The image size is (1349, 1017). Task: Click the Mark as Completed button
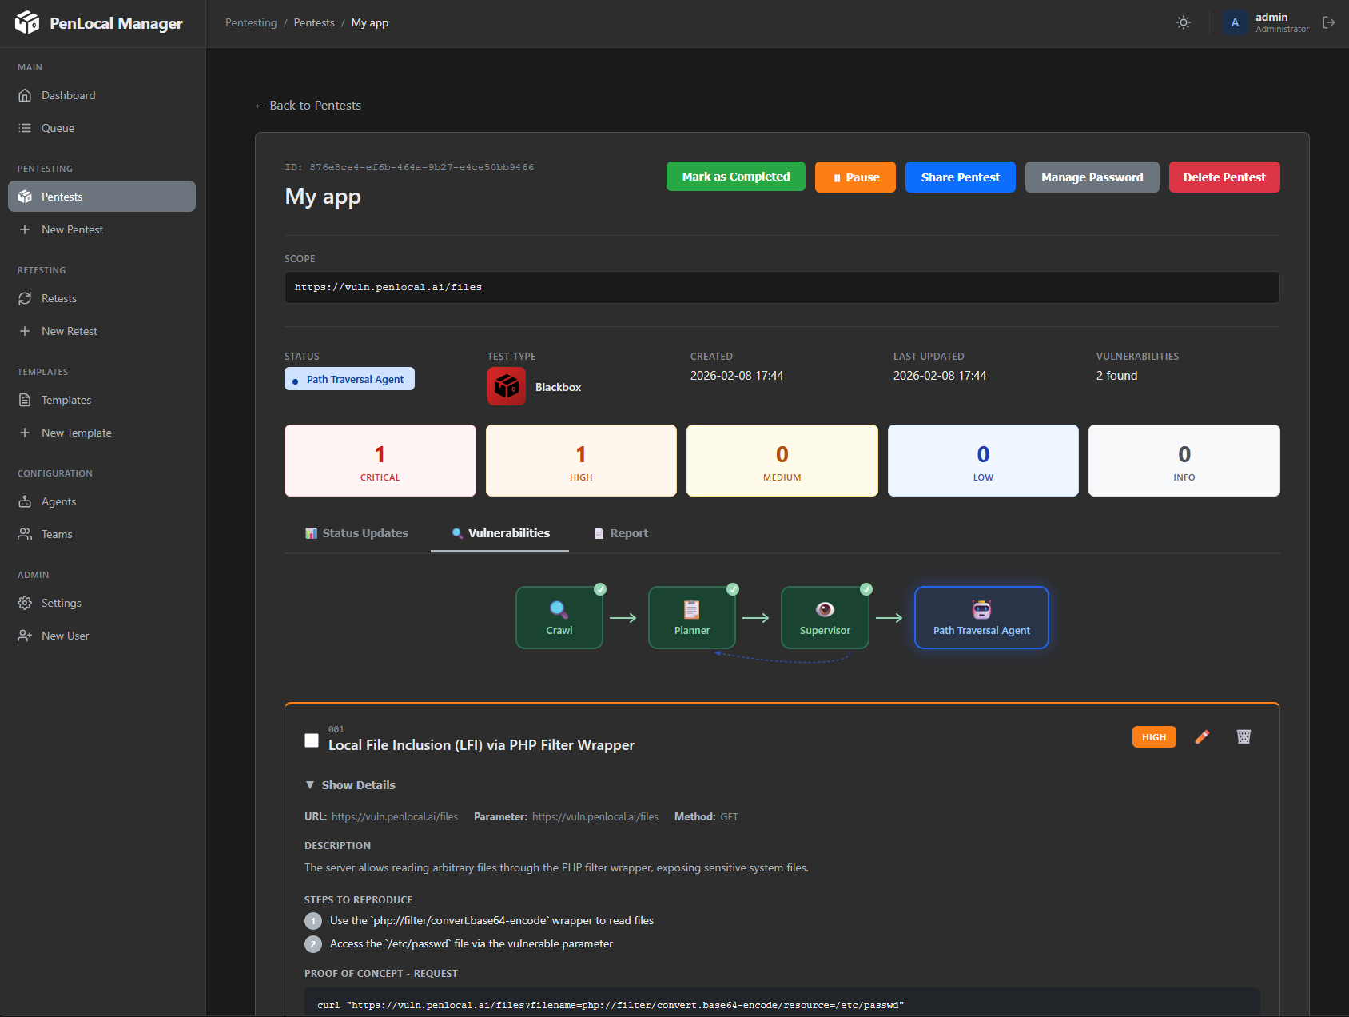pyautogui.click(x=734, y=177)
